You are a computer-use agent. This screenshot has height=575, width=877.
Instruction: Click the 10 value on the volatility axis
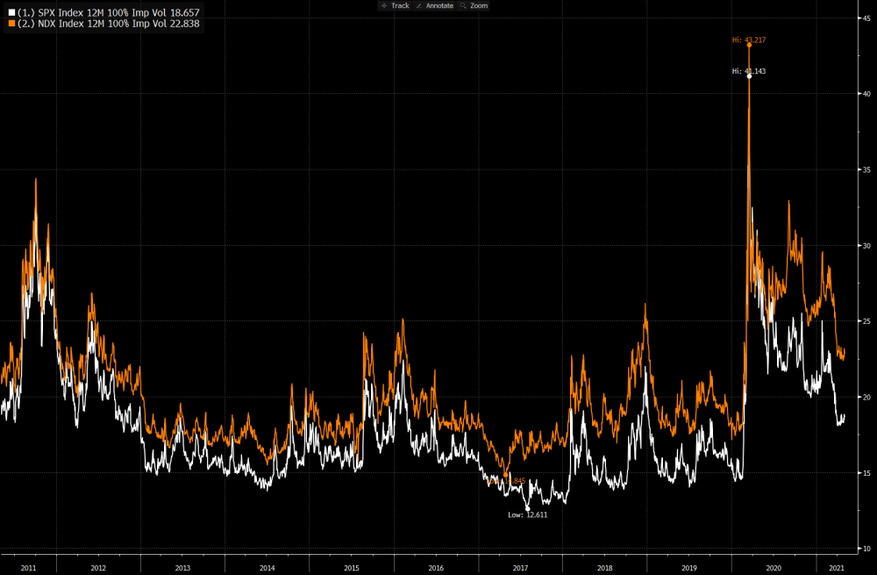tap(867, 549)
